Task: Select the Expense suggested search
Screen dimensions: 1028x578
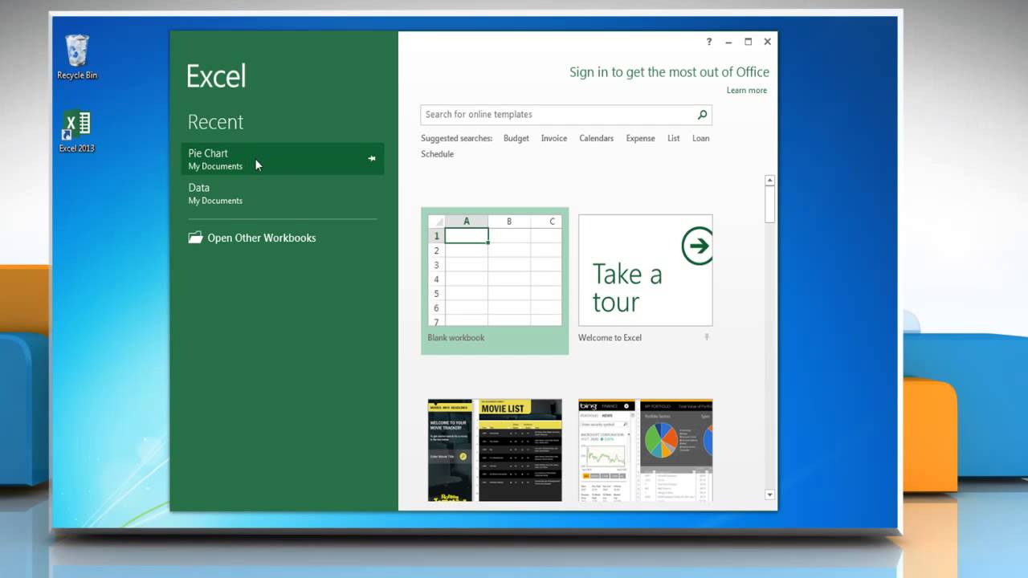Action: tap(641, 138)
